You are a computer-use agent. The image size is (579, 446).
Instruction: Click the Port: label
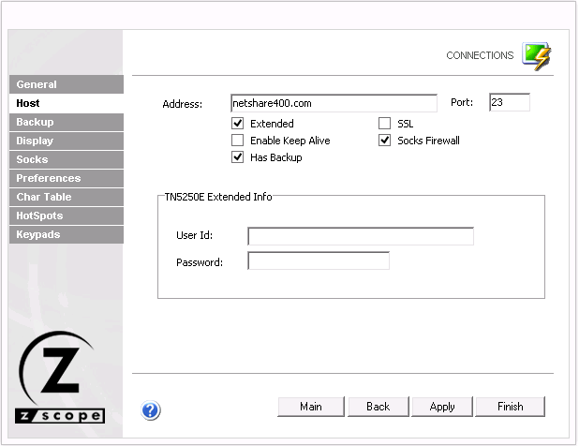(462, 102)
